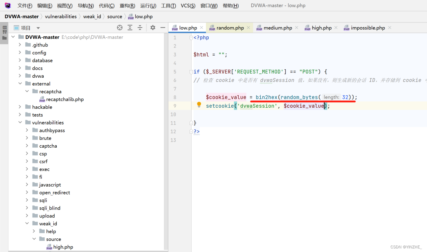Screen dimensions: 427x252
Task: Expand the .github folder
Action: 20,45
